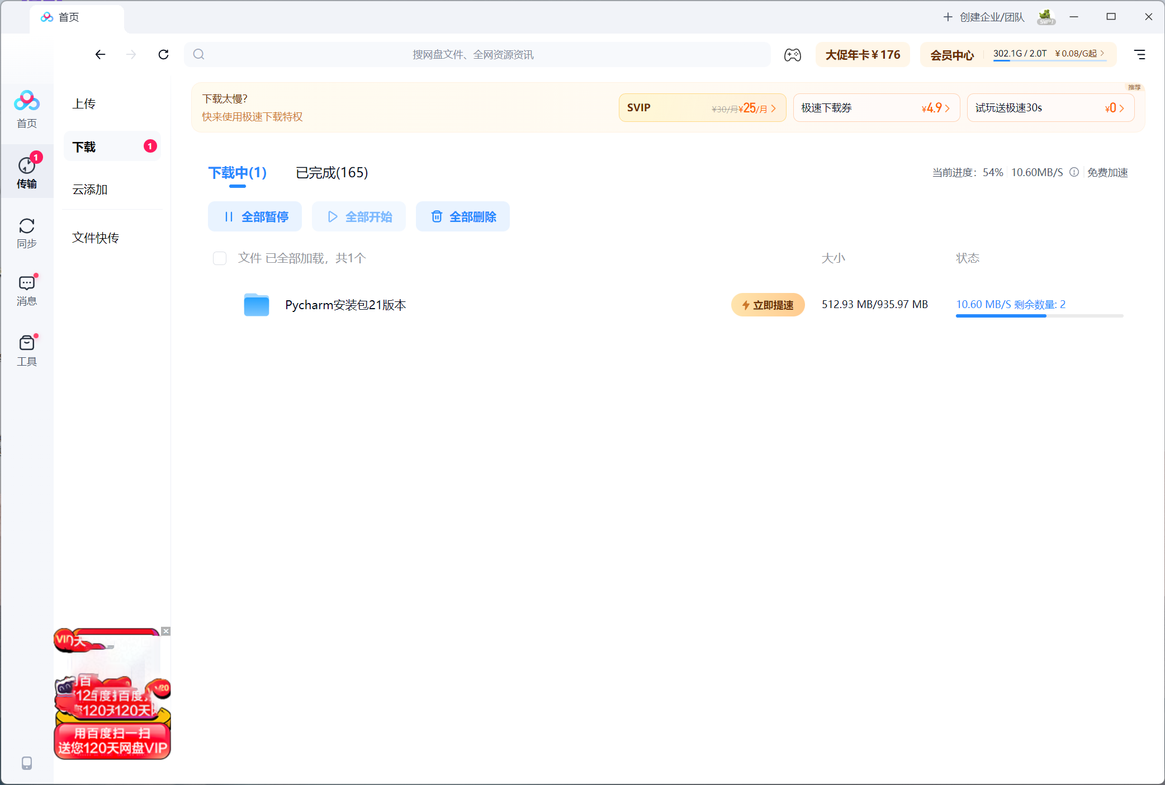Go to 首页 home in sidebar

coord(26,109)
